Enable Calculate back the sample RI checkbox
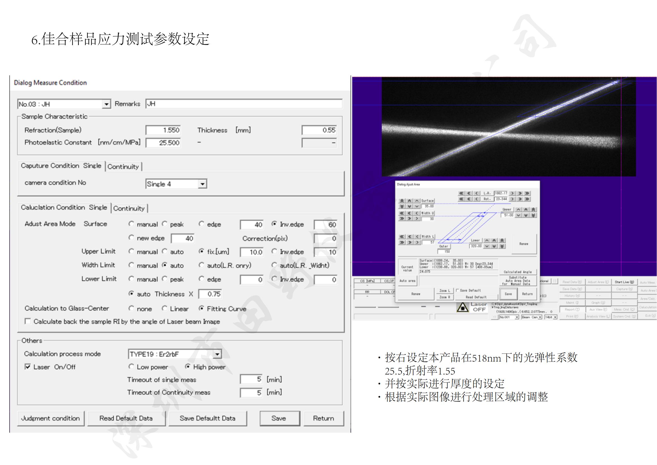This screenshot has height=465, width=657. coord(28,321)
